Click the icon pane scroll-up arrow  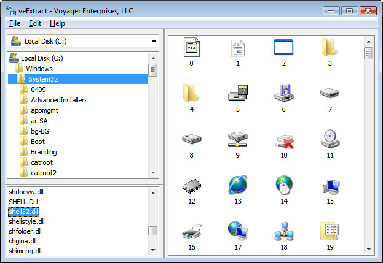click(x=369, y=42)
